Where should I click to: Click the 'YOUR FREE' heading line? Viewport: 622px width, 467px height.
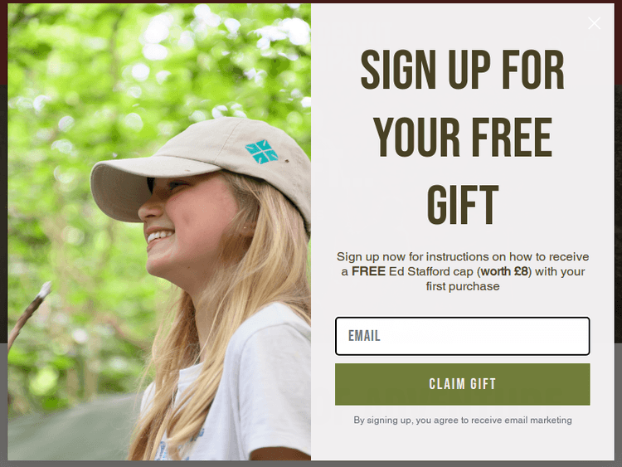tap(463, 138)
